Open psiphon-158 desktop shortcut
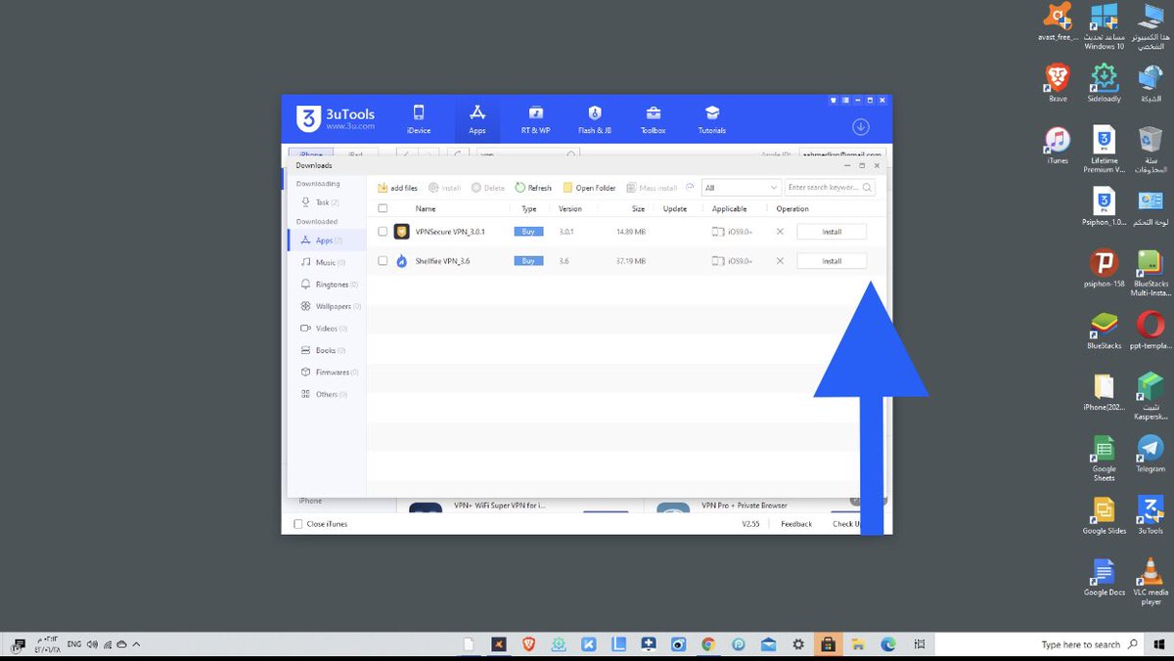This screenshot has width=1174, height=661. coord(1105,268)
